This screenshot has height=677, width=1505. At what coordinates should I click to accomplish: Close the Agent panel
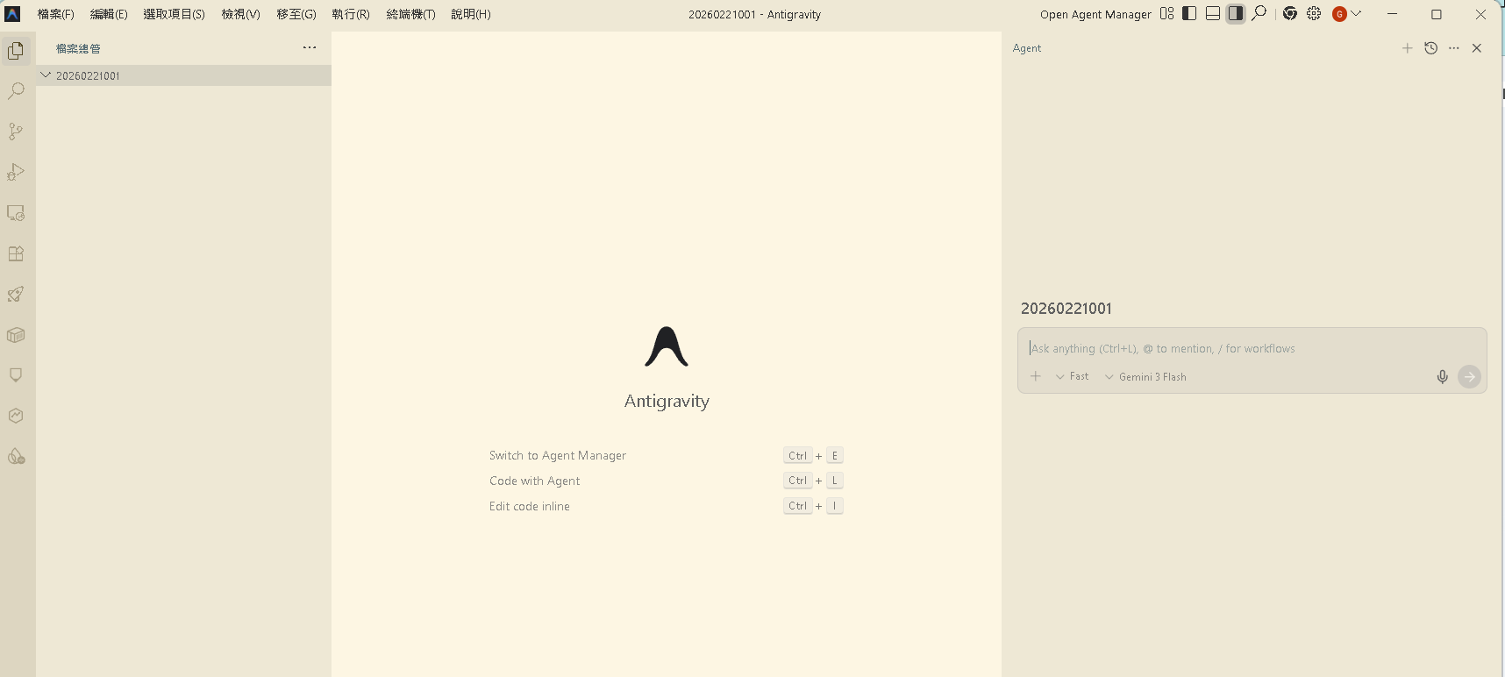pyautogui.click(x=1477, y=48)
